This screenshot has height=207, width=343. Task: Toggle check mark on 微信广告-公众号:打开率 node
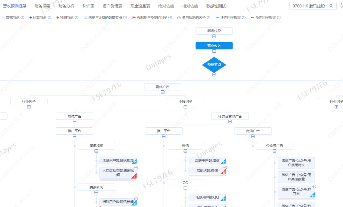(x=314, y=186)
